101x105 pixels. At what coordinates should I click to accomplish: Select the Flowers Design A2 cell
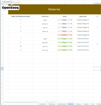tap(83, 35)
